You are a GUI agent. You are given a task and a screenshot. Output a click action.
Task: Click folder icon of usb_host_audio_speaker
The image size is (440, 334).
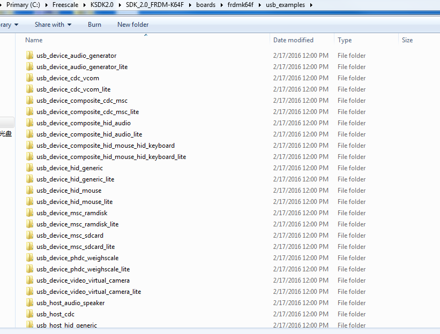pyautogui.click(x=29, y=302)
